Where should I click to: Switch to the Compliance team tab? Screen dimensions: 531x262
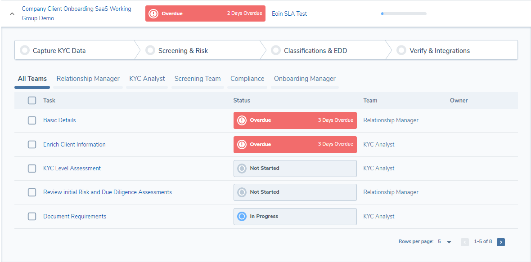click(x=247, y=79)
